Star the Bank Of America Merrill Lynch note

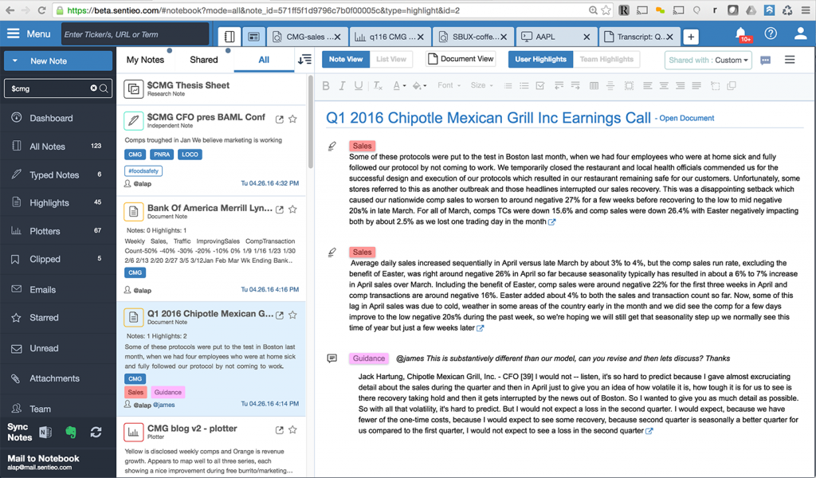(293, 209)
